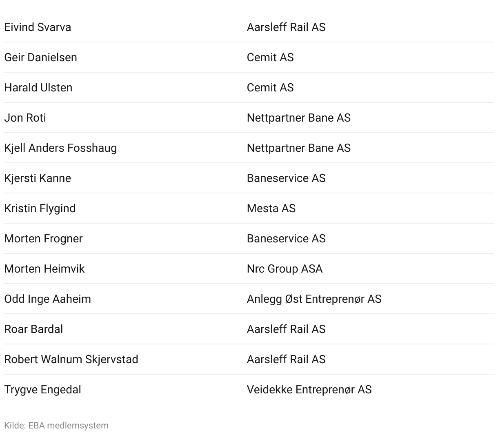Select Veidekke Entreprenør AS company cell
Screen dimensions: 498x435
pyautogui.click(x=309, y=390)
